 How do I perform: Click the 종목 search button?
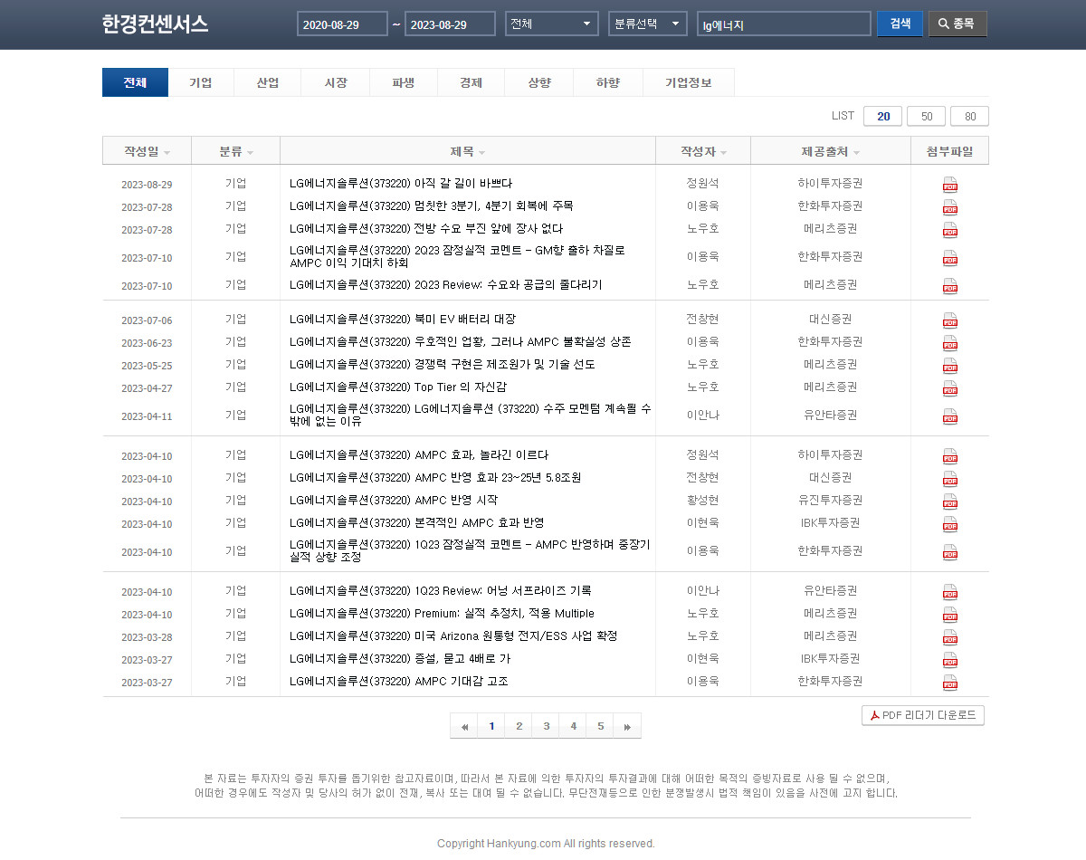pos(957,24)
